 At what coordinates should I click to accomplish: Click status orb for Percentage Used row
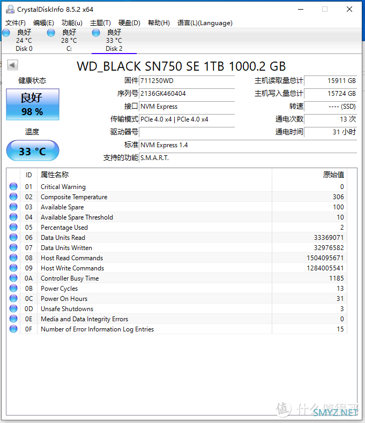point(13,227)
